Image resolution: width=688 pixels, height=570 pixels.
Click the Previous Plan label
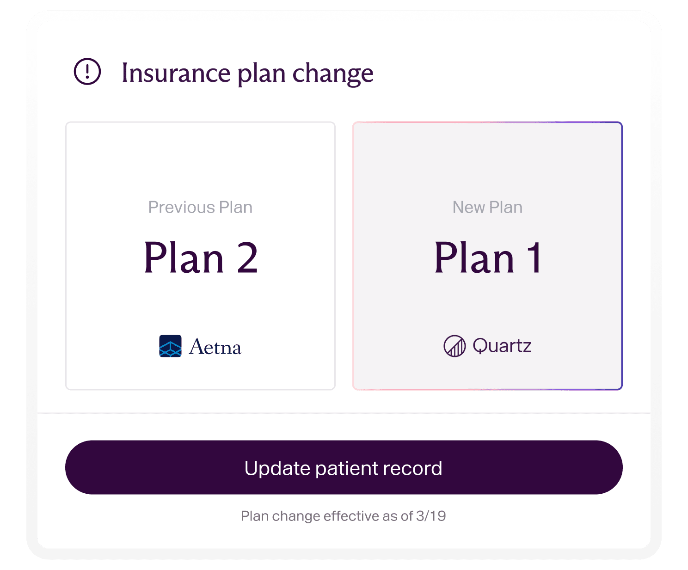tap(200, 207)
